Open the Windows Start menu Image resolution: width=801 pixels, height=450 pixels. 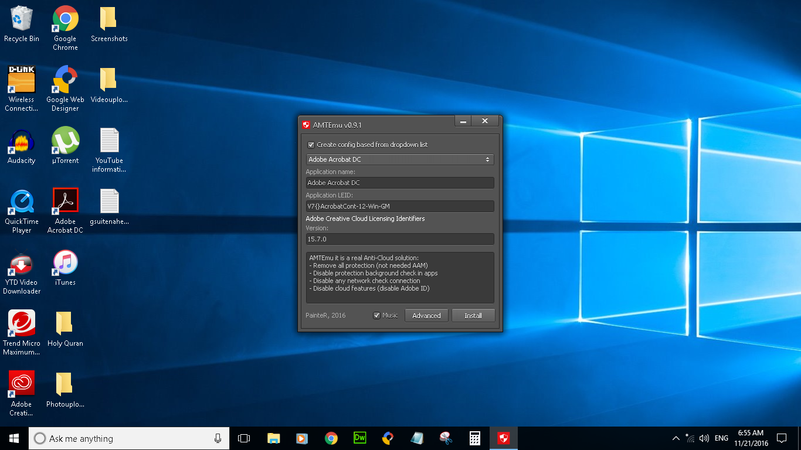(14, 438)
